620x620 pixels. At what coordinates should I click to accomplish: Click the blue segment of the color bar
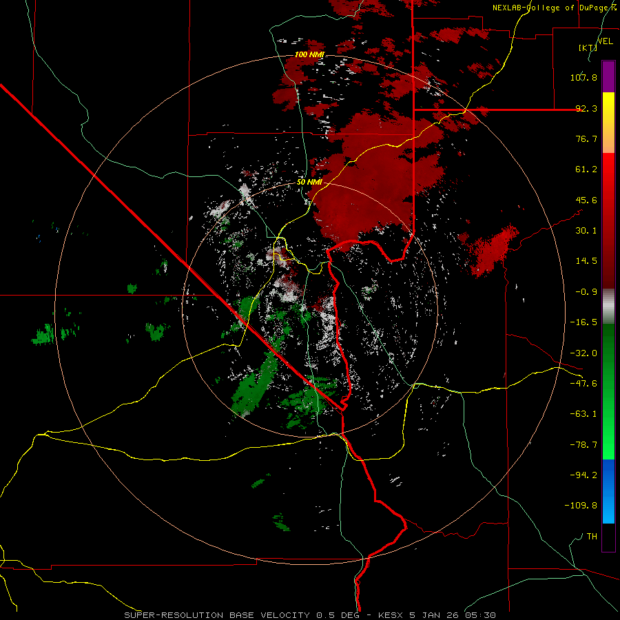pyautogui.click(x=608, y=491)
